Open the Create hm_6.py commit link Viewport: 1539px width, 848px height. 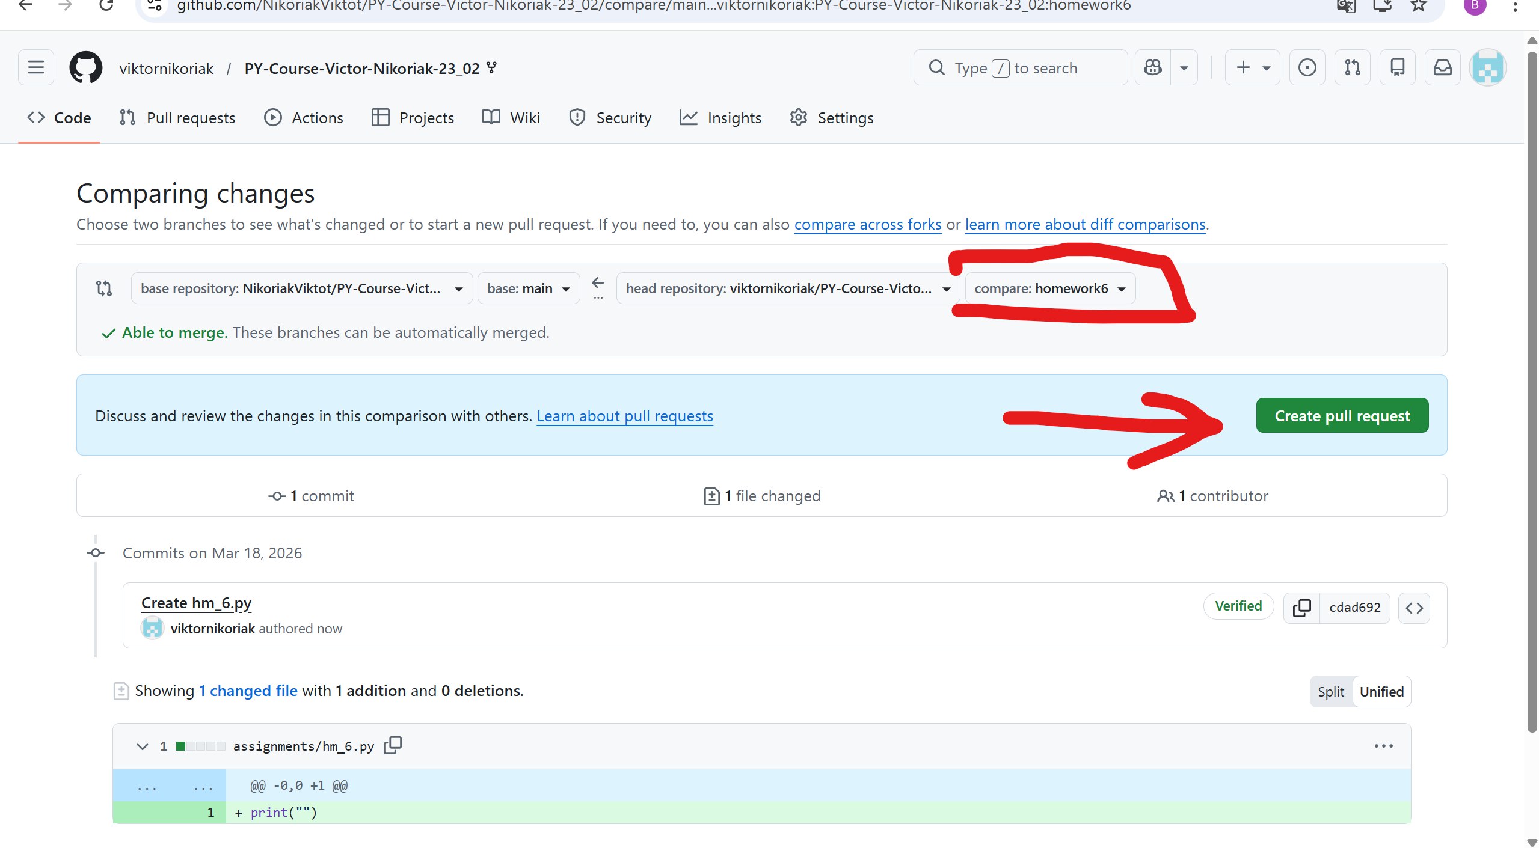(x=196, y=603)
